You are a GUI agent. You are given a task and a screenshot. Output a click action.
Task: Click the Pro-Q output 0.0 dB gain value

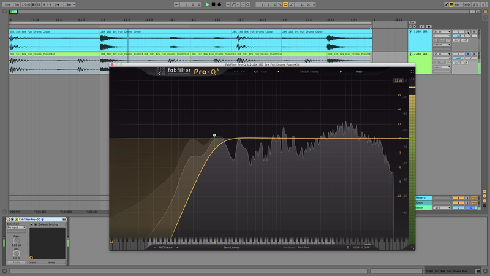366,248
